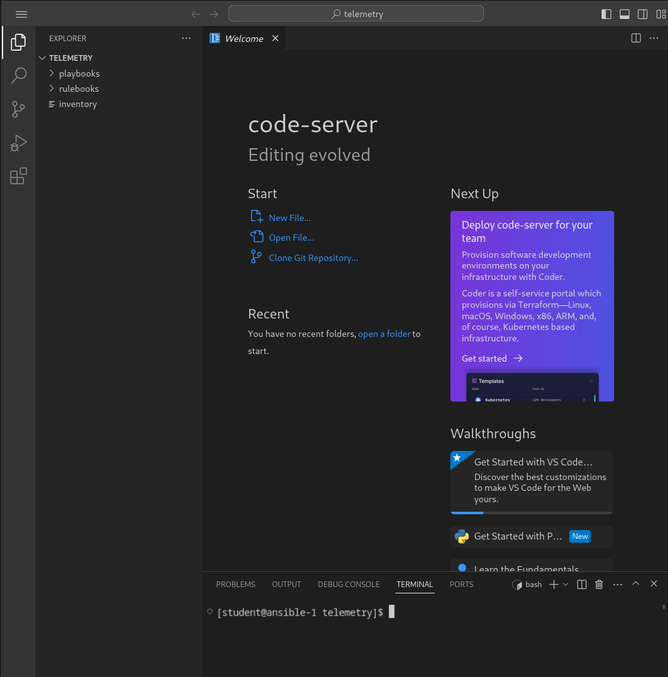Open terminal panel more actions

click(x=617, y=584)
